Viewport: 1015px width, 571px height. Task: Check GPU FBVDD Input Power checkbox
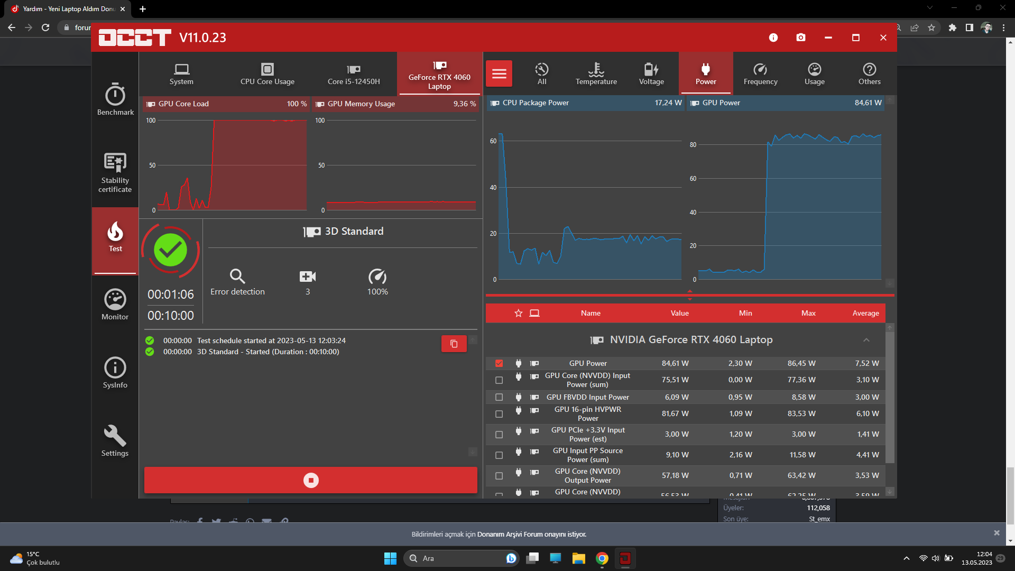click(499, 397)
